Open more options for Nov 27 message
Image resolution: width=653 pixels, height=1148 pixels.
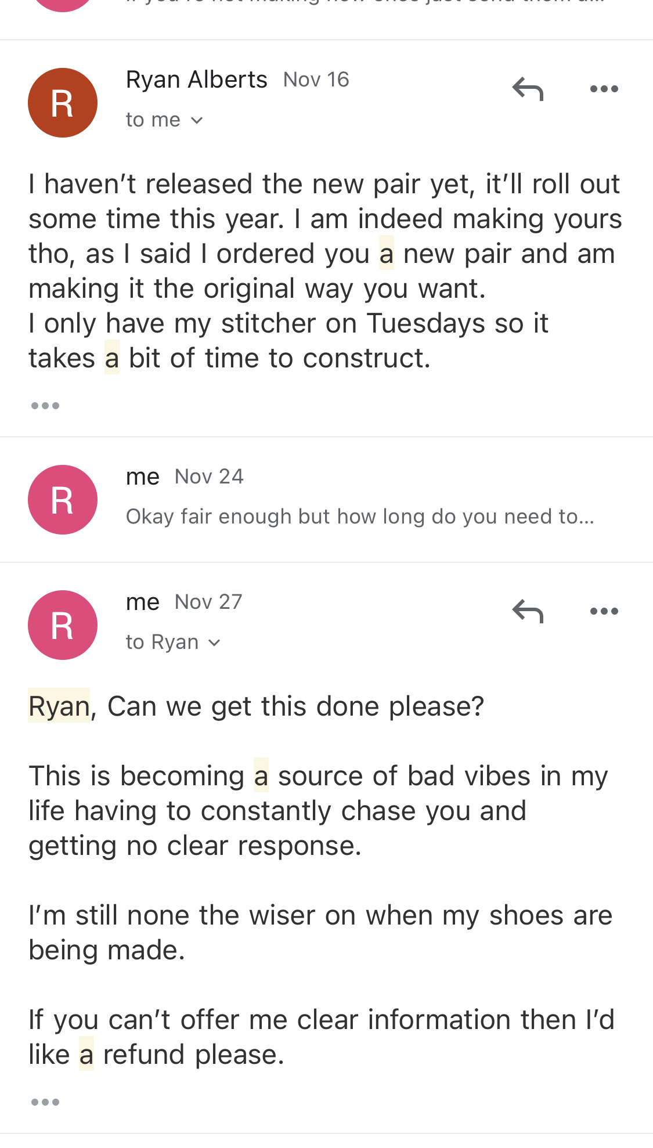click(x=604, y=611)
